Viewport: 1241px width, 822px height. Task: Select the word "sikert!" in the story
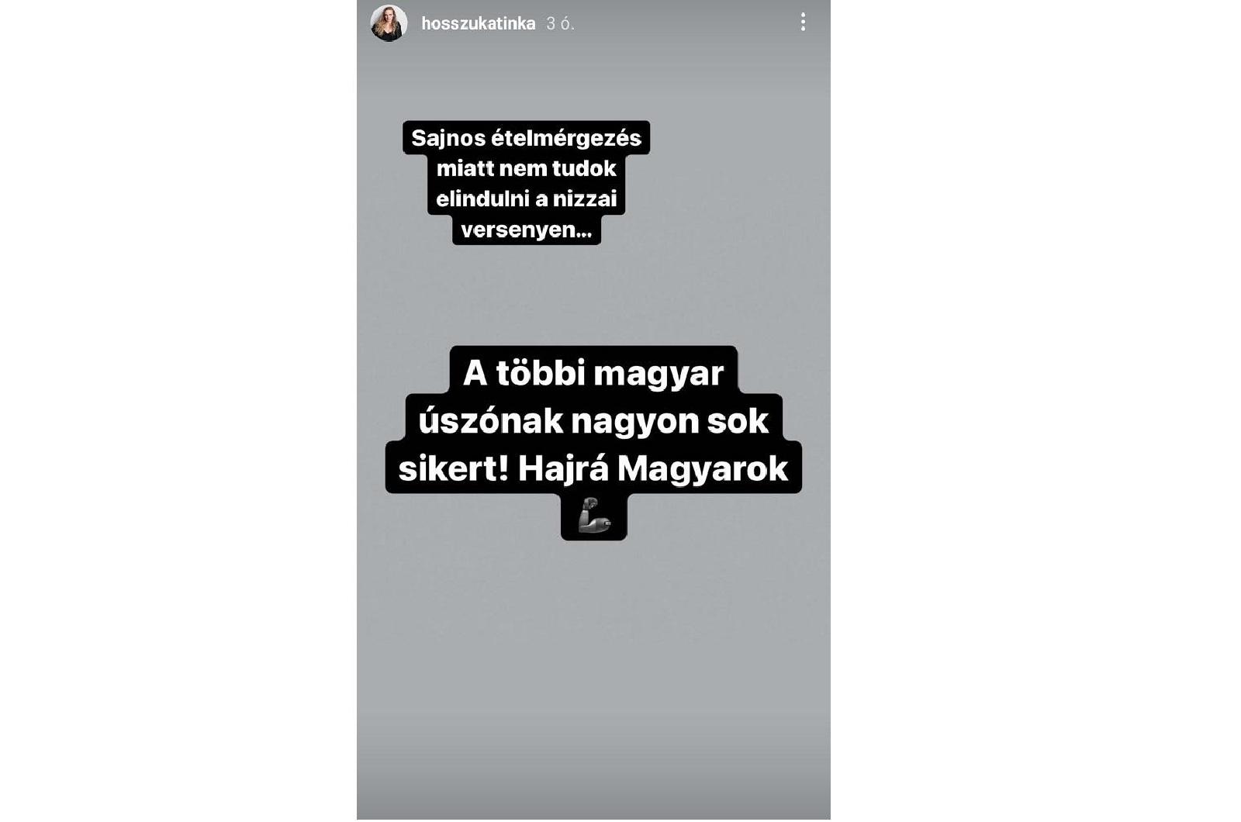tap(453, 469)
